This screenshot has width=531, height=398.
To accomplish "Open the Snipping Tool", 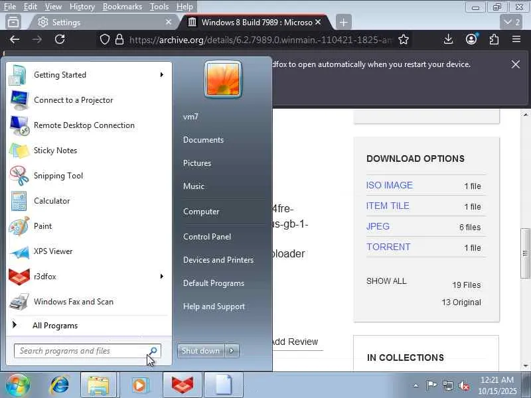I will (88, 176).
